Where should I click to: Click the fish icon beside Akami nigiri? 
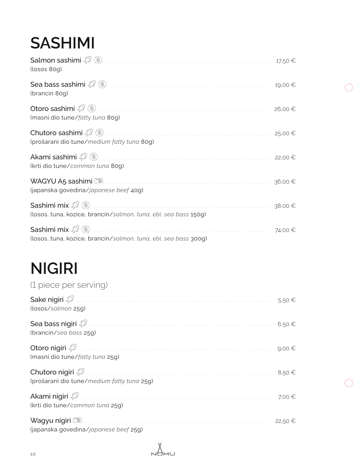(74, 396)
